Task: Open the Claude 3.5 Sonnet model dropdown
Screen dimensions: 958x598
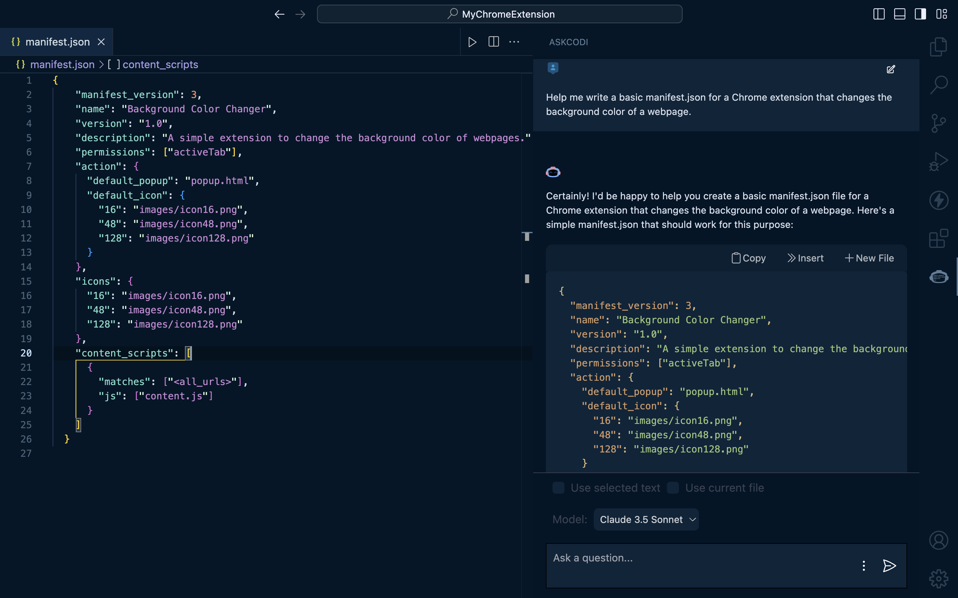Action: click(646, 519)
